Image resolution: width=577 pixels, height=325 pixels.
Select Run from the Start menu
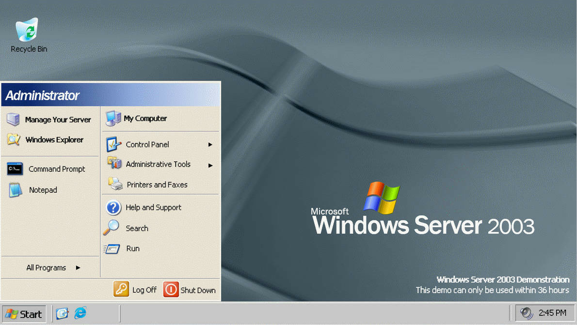coord(132,248)
